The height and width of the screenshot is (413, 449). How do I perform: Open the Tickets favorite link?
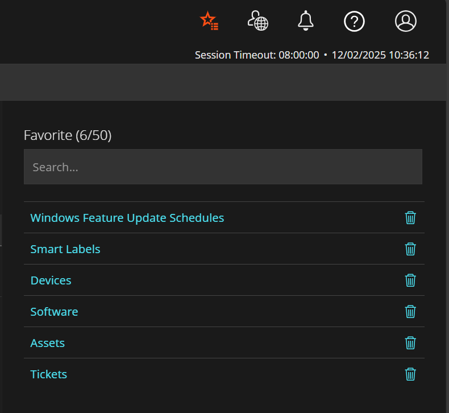coord(48,374)
